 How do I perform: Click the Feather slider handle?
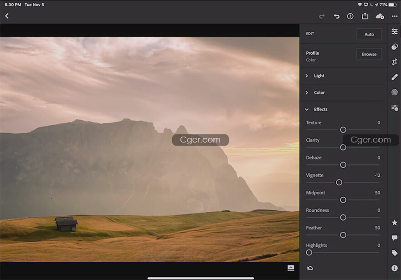[x=343, y=235]
